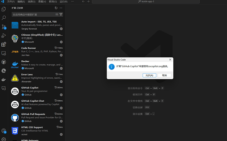Select the Error Lens warning icon
The height and width of the screenshot is (141, 227).
(15, 78)
